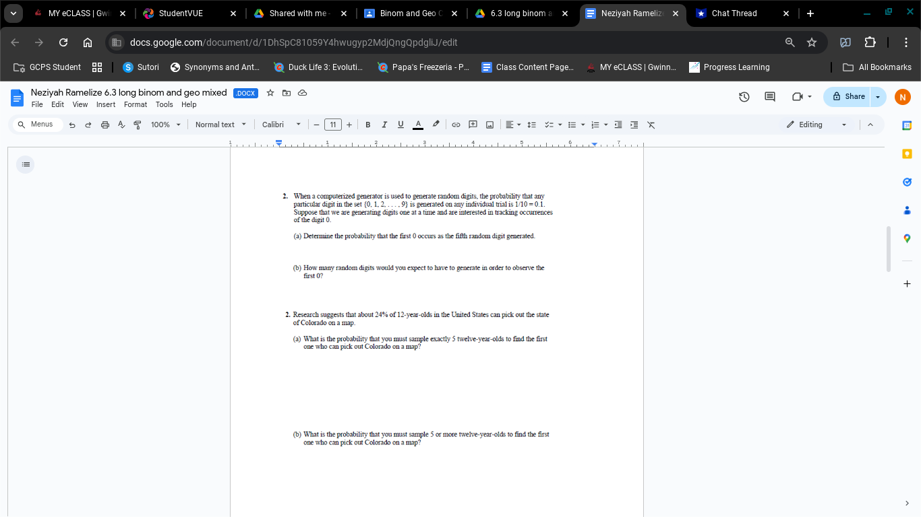
Task: Open the View menu
Action: pyautogui.click(x=80, y=104)
